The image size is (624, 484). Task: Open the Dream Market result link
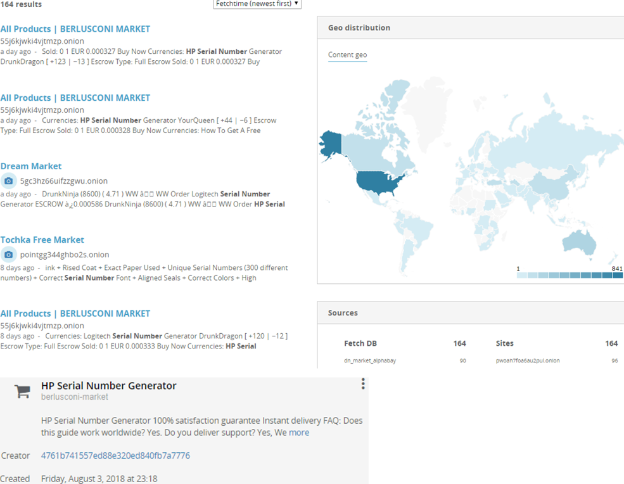coord(31,166)
